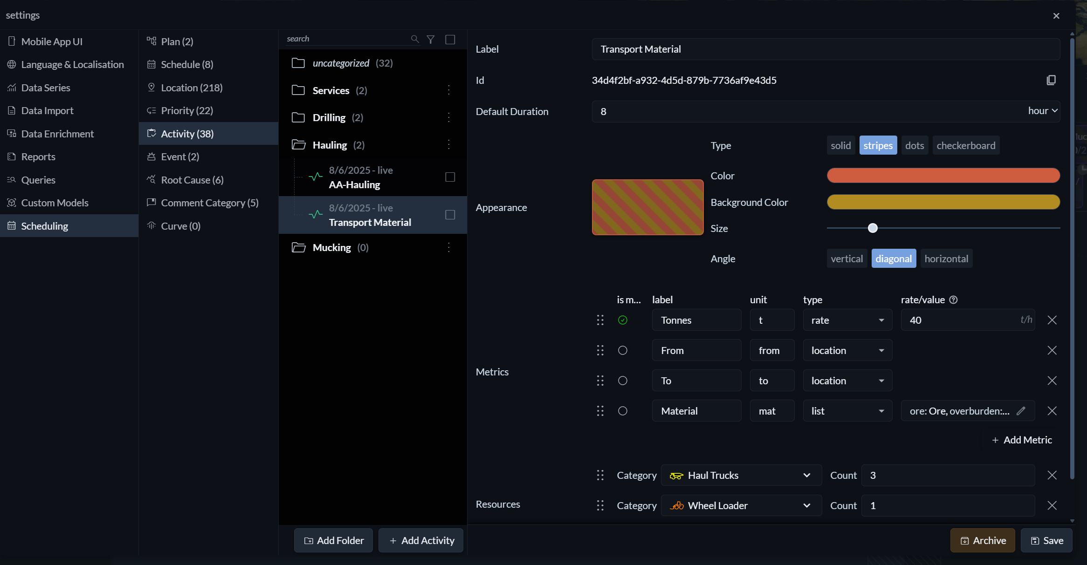The height and width of the screenshot is (565, 1087).
Task: Open the Mobile App UI settings section
Action: [x=69, y=41]
